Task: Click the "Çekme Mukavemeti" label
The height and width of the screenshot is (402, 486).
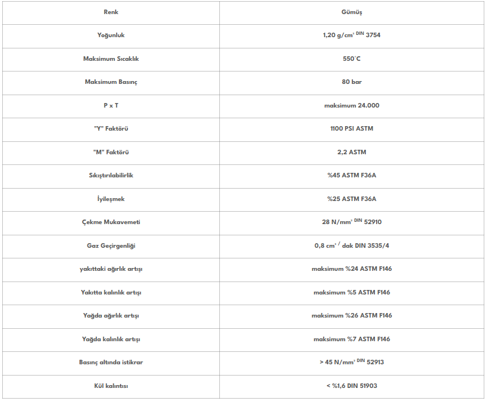Action: [111, 222]
